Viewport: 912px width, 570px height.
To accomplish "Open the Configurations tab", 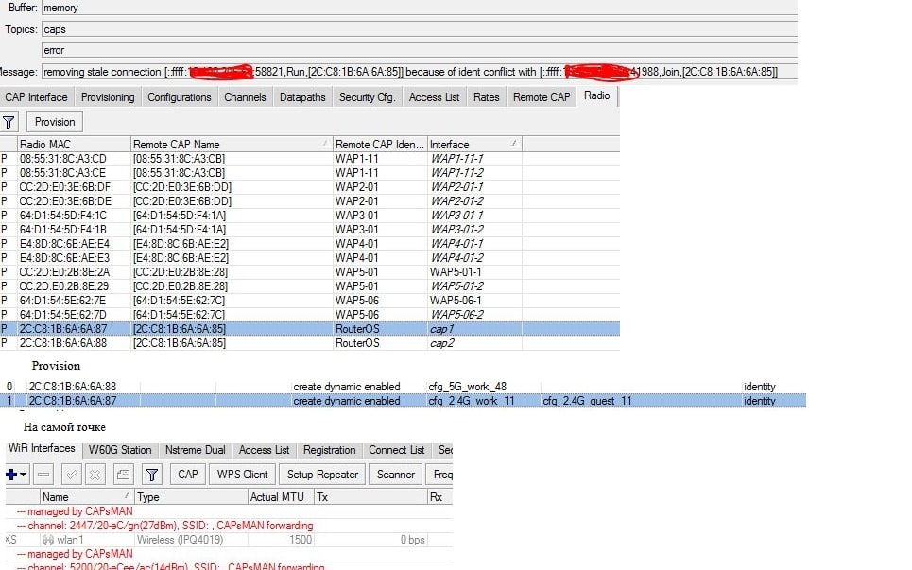I will click(180, 97).
